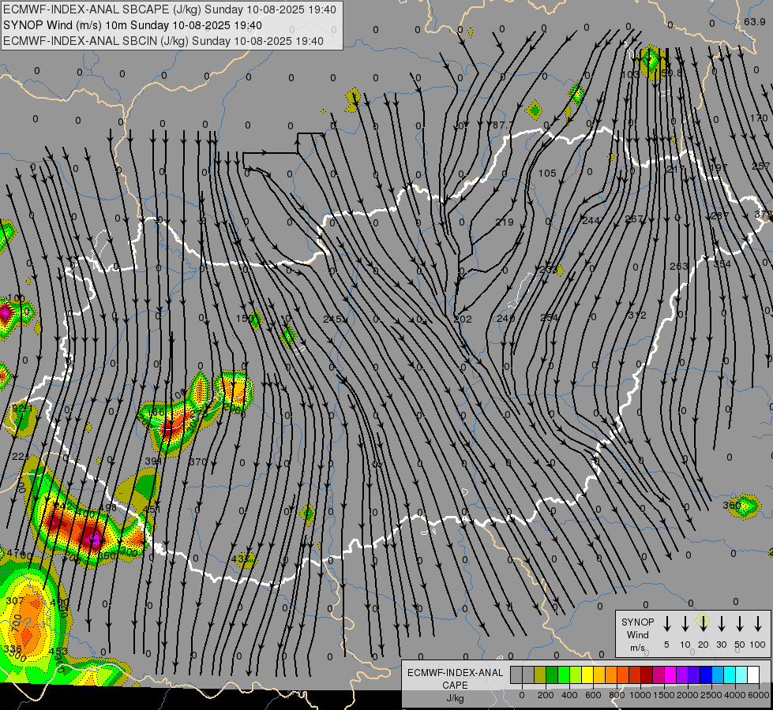Pick the sky blue swatch right of the 2500 tick

(719, 674)
